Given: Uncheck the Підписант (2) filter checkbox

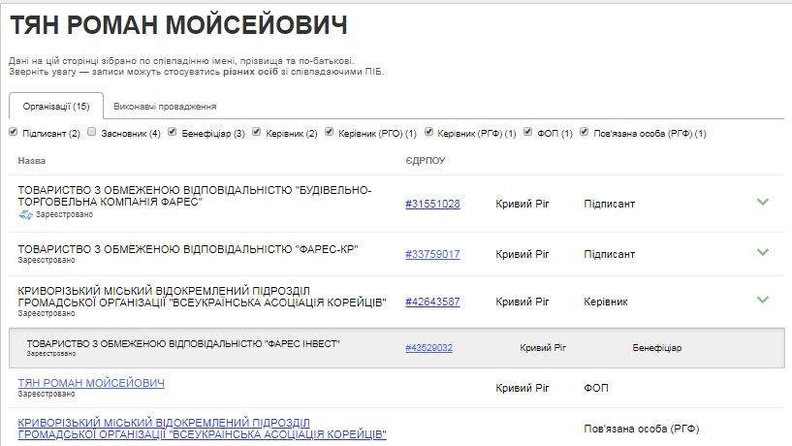Looking at the screenshot, I should click(14, 132).
